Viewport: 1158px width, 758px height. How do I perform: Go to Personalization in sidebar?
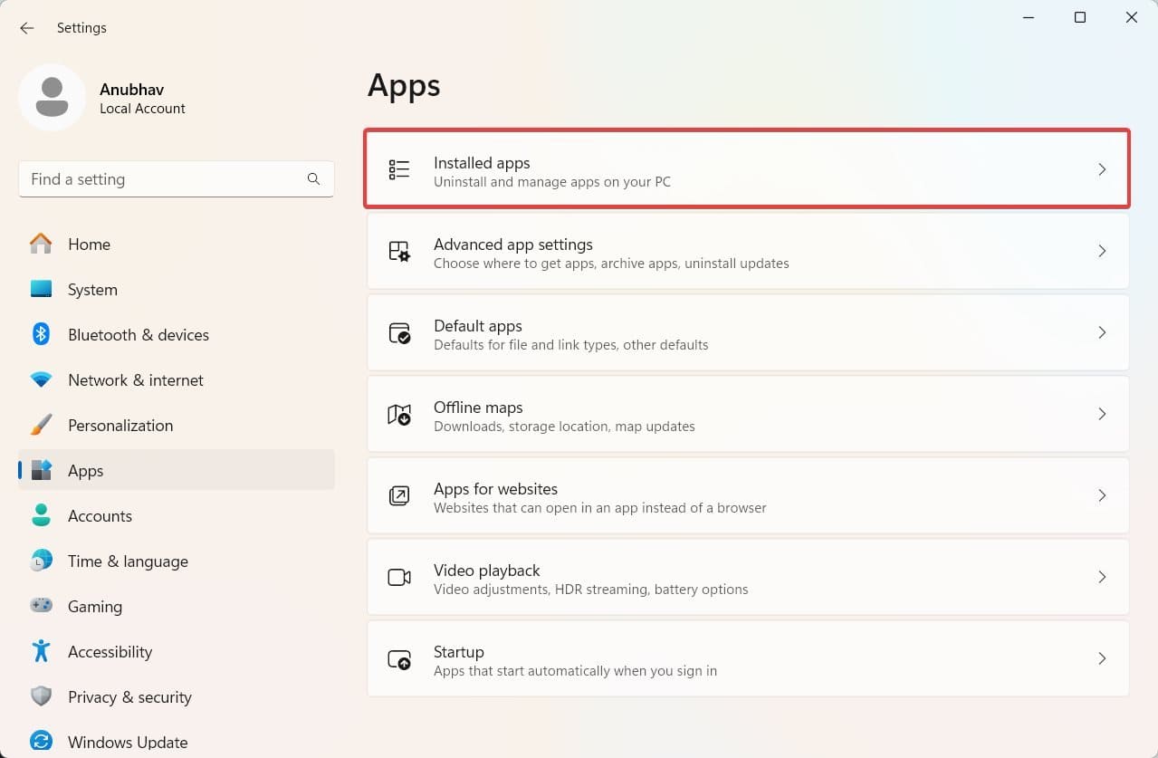click(x=120, y=425)
